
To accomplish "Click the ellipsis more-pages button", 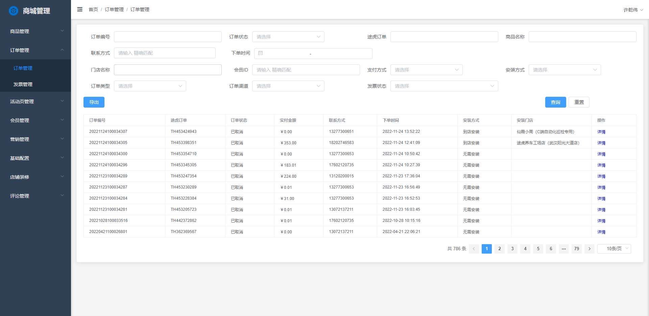I will click(564, 249).
